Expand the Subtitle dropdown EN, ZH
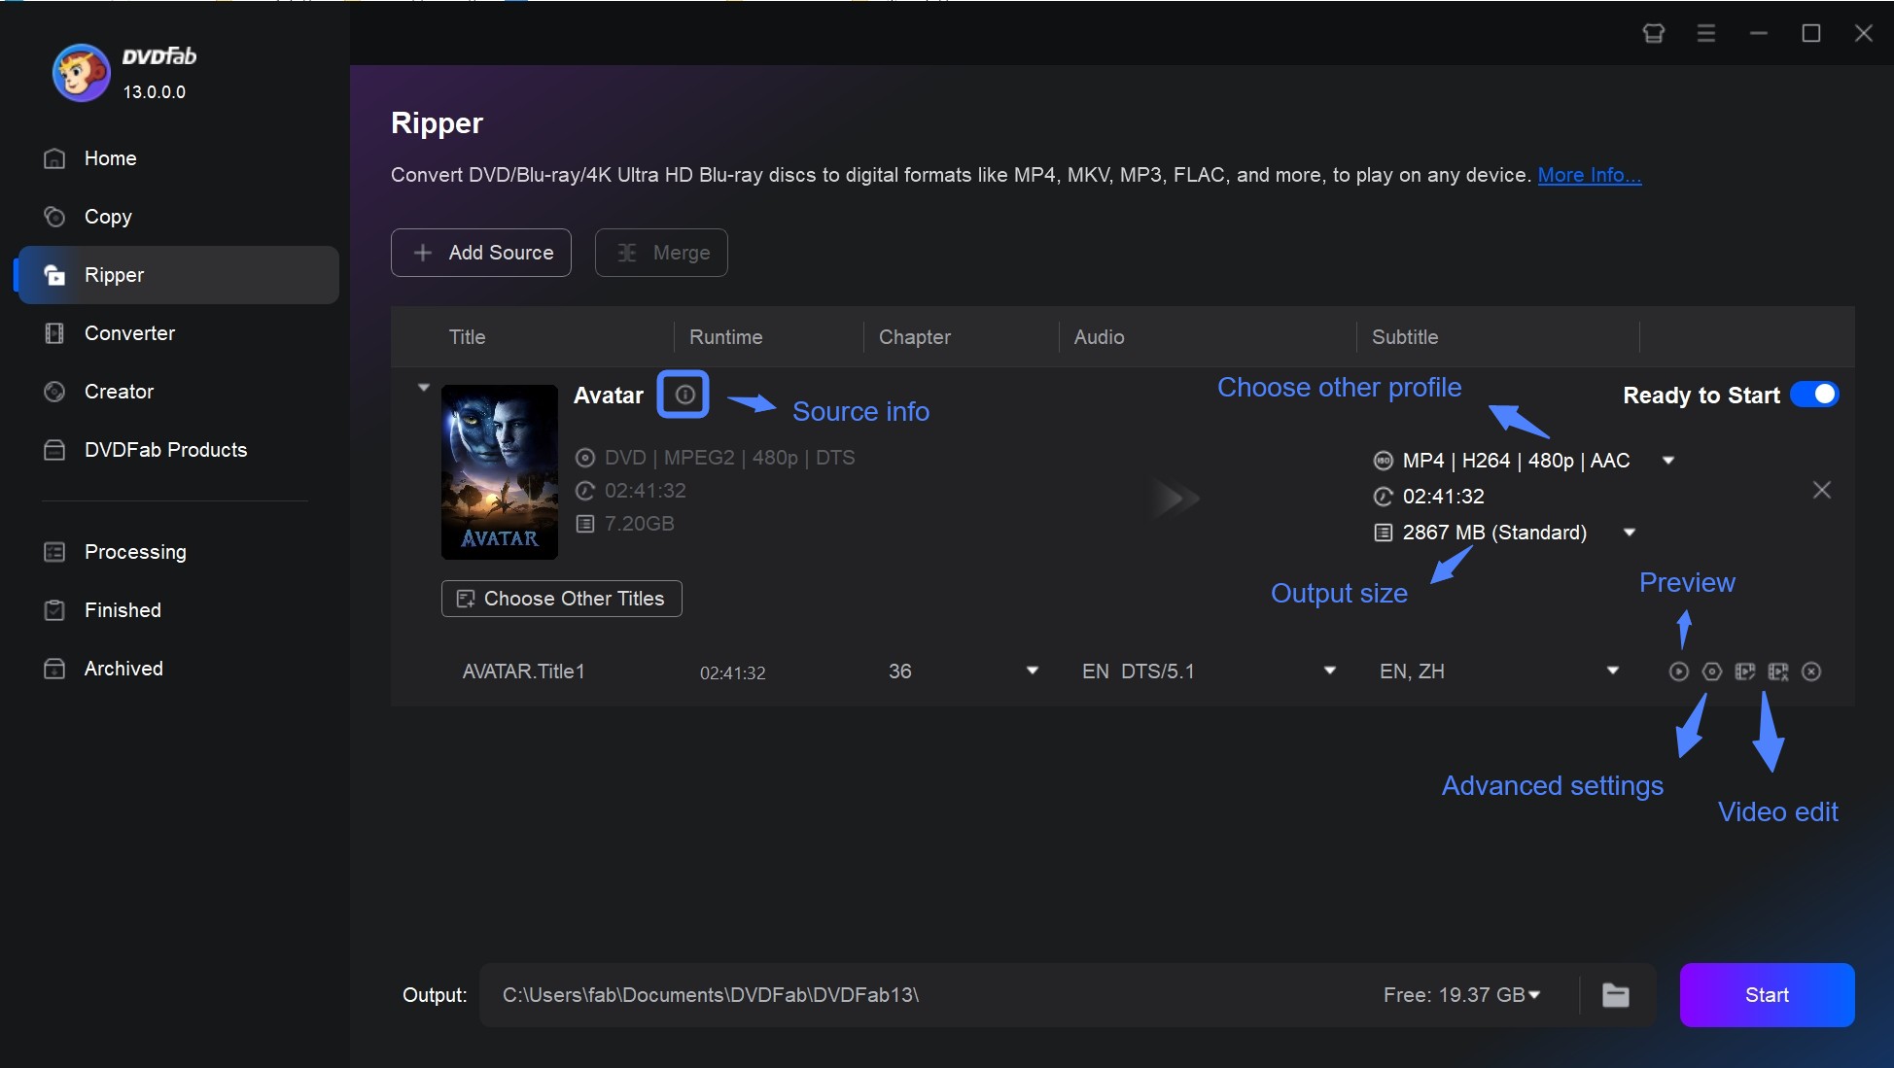Viewport: 1894px width, 1068px height. pos(1613,672)
